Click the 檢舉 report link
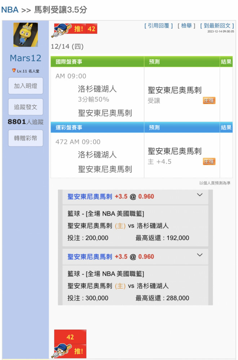 [x=186, y=26]
